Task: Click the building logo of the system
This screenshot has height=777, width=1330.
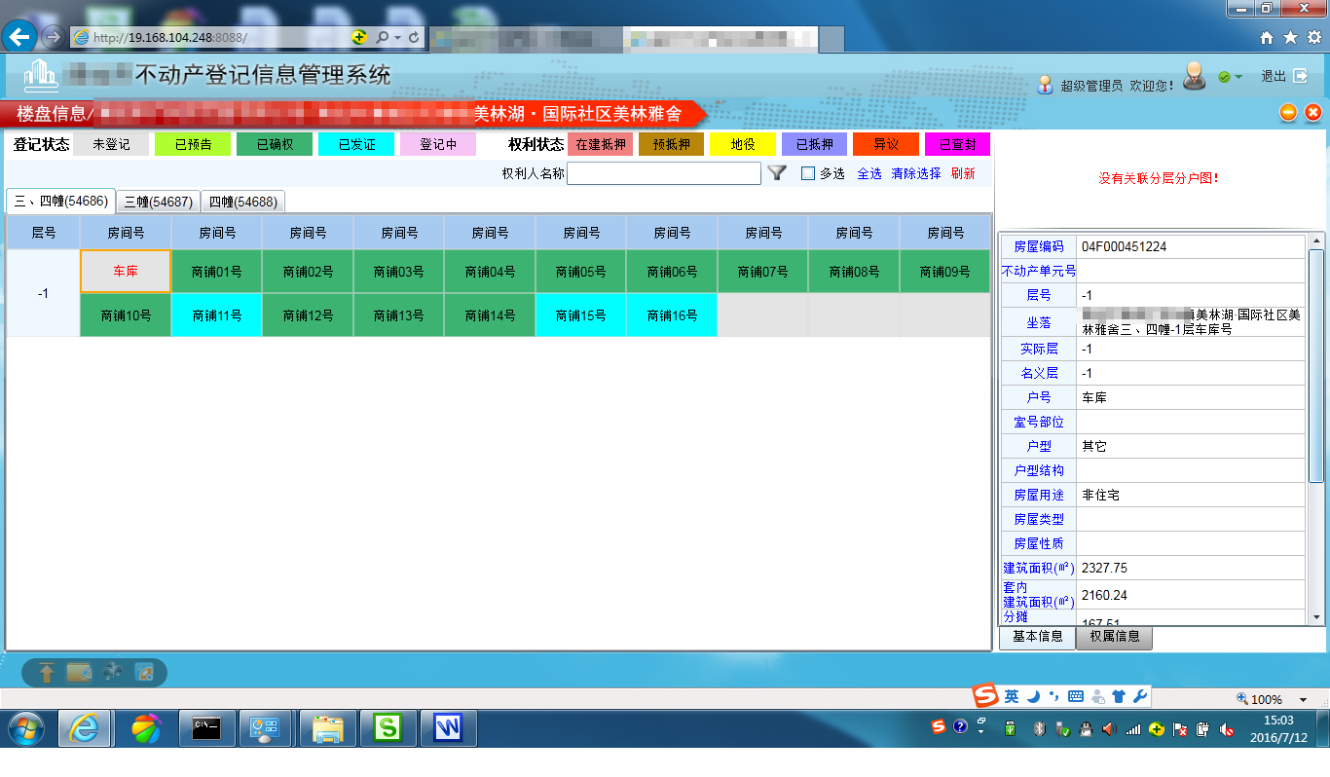Action: pos(41,75)
